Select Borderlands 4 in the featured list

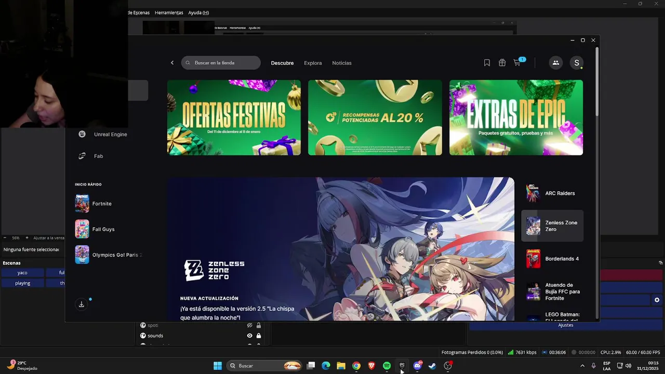click(x=552, y=259)
